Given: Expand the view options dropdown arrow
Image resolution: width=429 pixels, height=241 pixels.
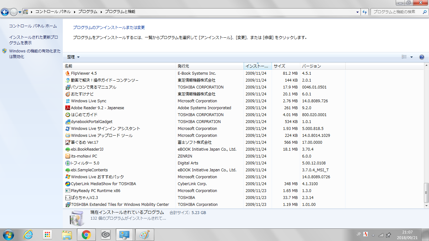Looking at the screenshot, I should point(412,57).
